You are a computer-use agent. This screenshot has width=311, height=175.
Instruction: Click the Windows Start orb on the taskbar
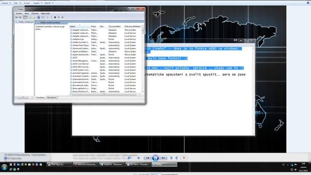tap(4, 167)
